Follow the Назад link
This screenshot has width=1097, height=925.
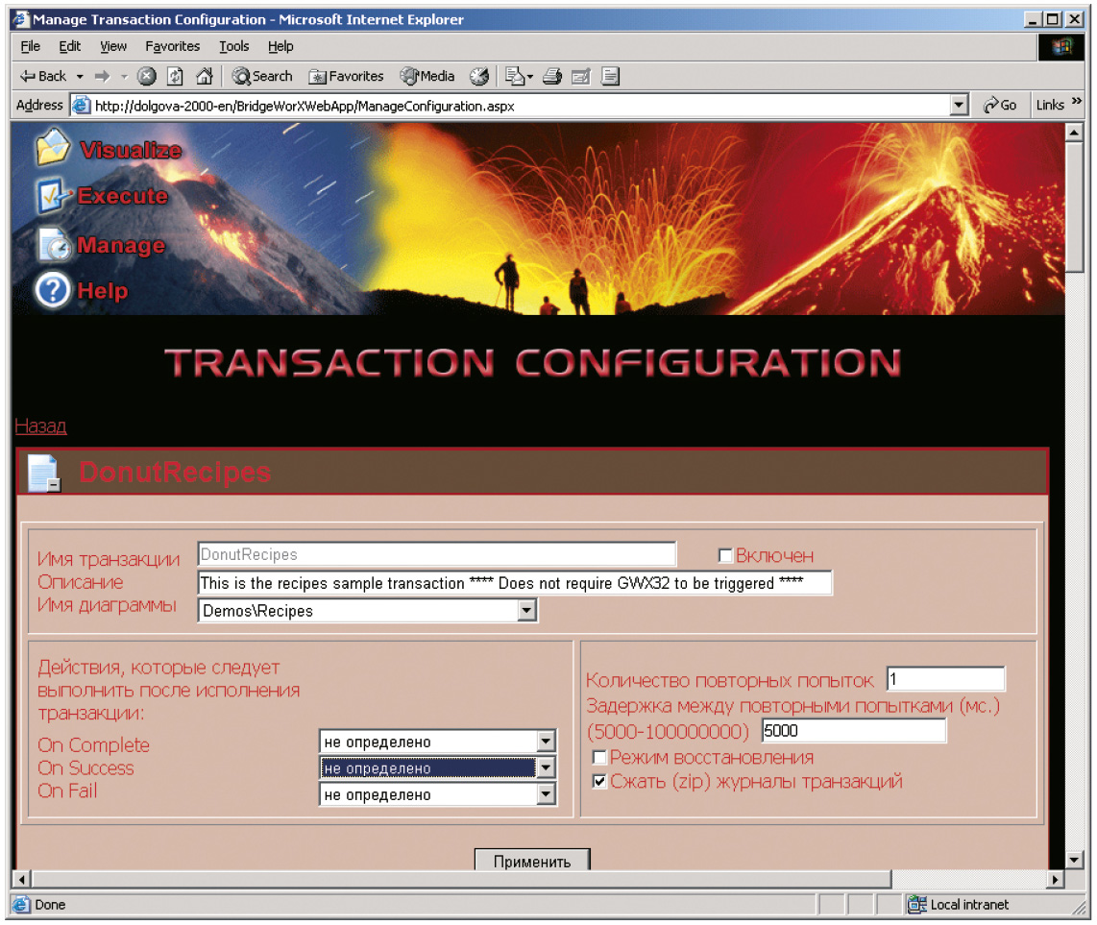40,426
